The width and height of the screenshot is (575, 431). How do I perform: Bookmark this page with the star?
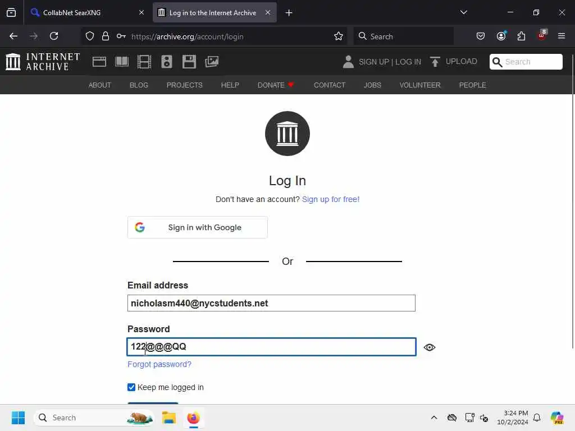(x=339, y=36)
